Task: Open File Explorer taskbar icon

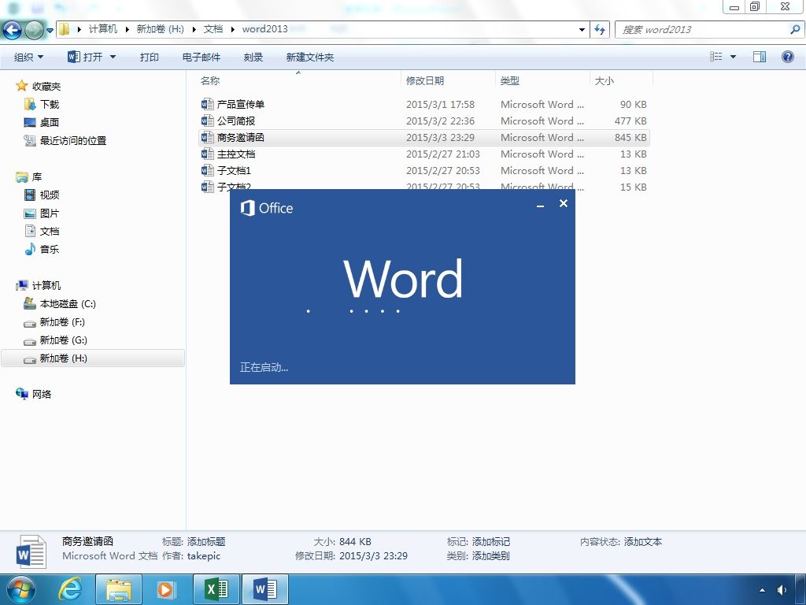Action: pyautogui.click(x=119, y=589)
